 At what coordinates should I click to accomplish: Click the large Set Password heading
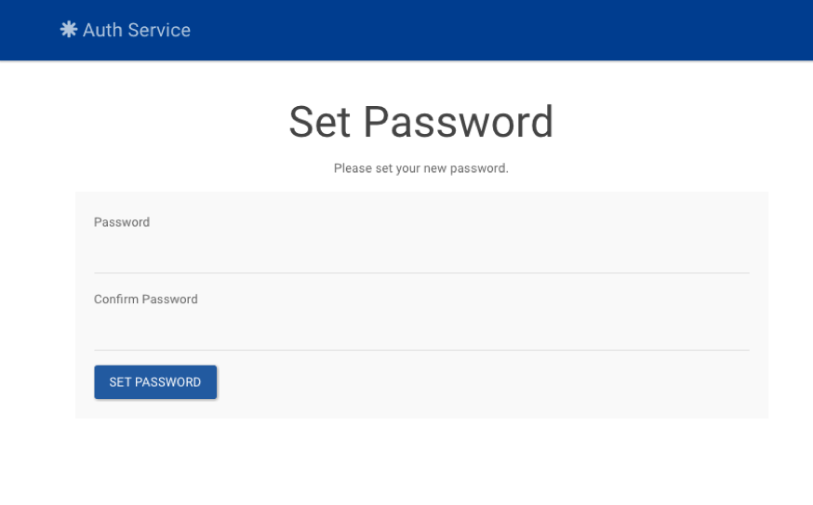[420, 122]
